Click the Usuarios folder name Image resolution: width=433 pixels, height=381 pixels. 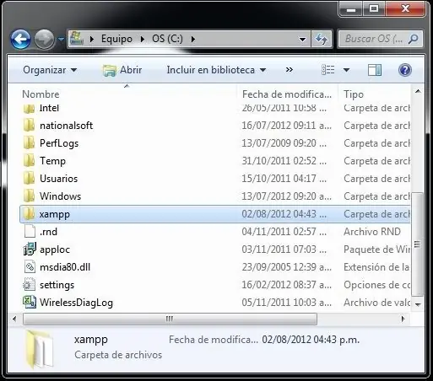click(x=58, y=179)
